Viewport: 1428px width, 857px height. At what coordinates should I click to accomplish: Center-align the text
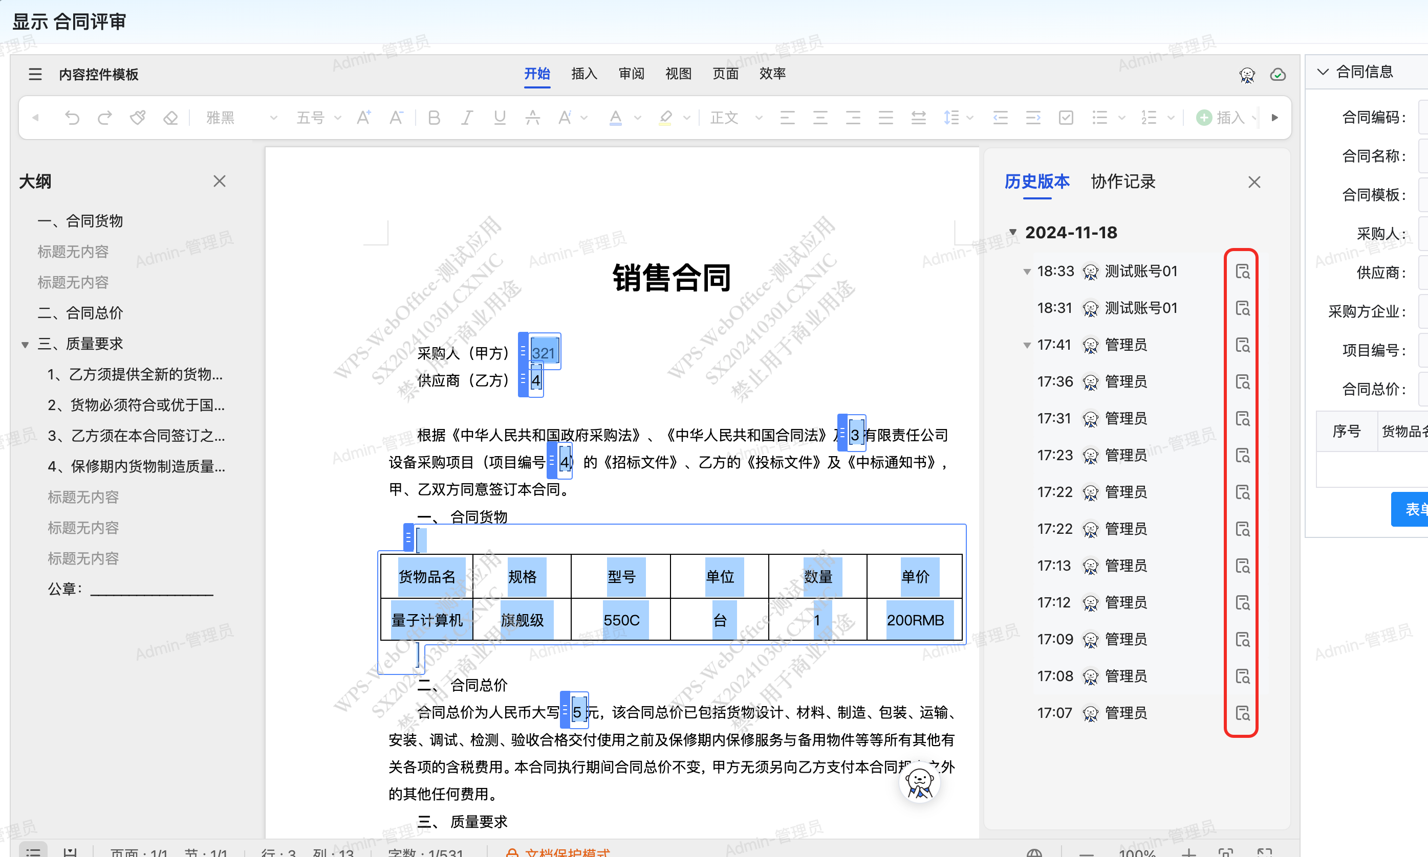coord(820,118)
